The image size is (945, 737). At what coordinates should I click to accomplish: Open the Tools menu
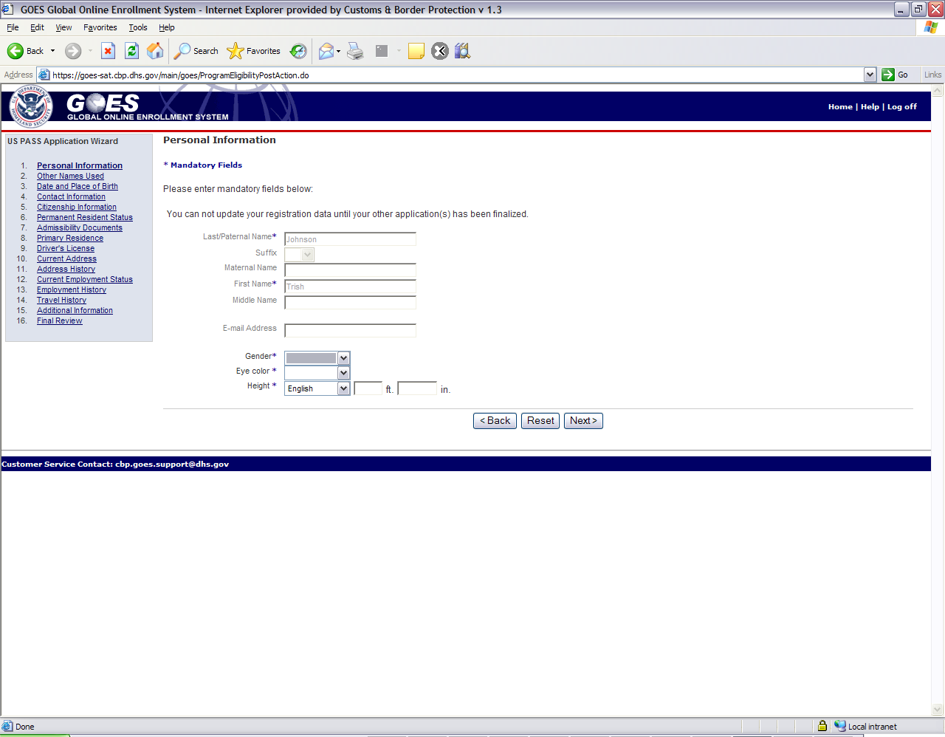137,27
